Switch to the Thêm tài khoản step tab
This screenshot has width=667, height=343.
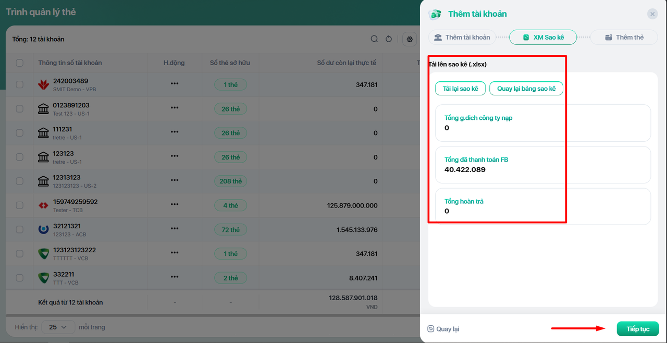[462, 38]
